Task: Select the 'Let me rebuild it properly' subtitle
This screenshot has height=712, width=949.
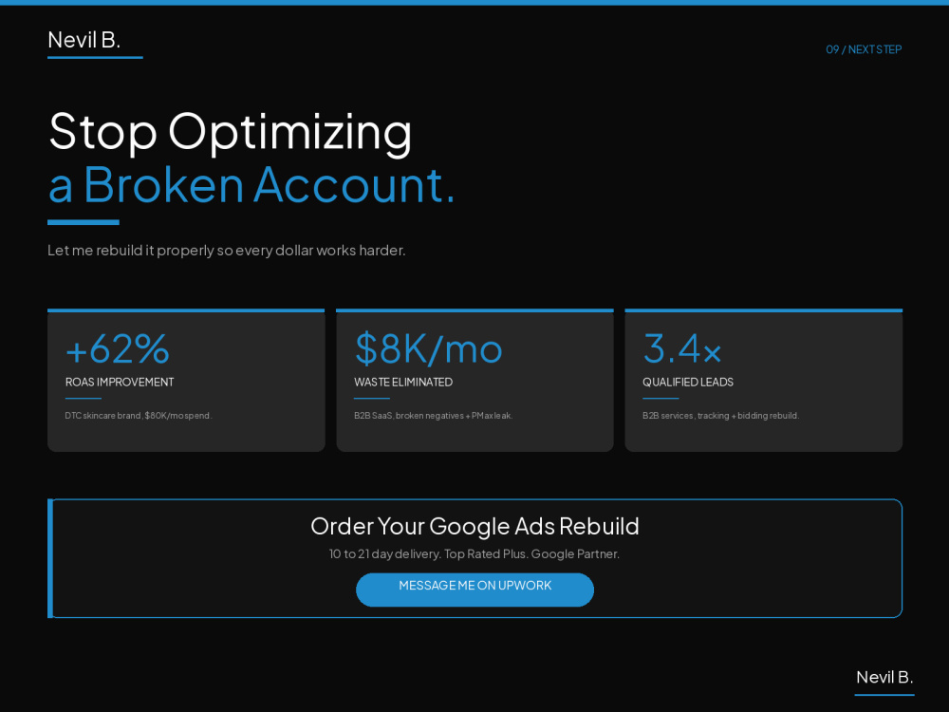Action: (x=227, y=250)
